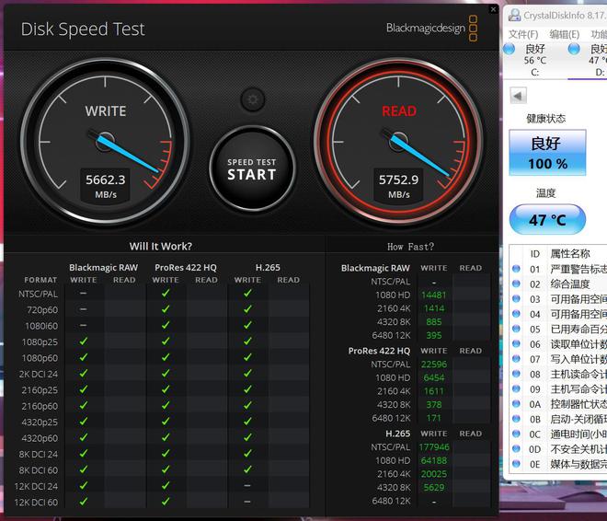This screenshot has height=521, width=607.
Task: Select attribute row 0C 通电时间
Action: click(x=558, y=434)
